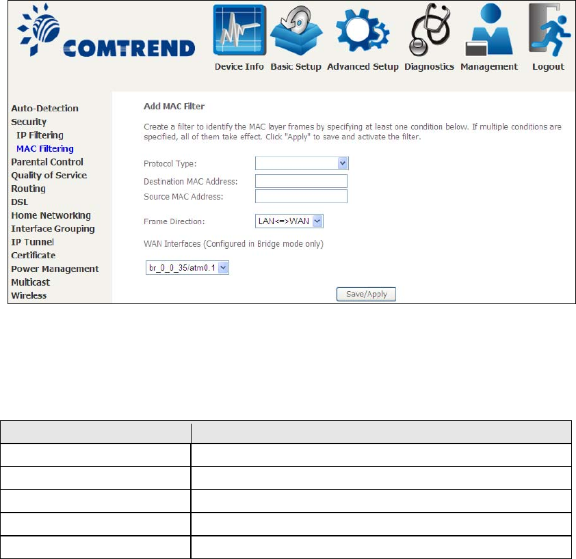Open the Device Info icon
This screenshot has height=559, width=576.
[239, 30]
